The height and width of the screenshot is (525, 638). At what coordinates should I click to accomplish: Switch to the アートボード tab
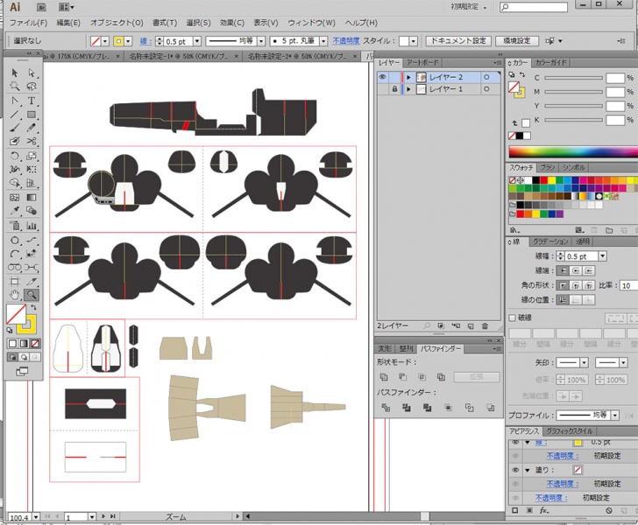pyautogui.click(x=422, y=63)
